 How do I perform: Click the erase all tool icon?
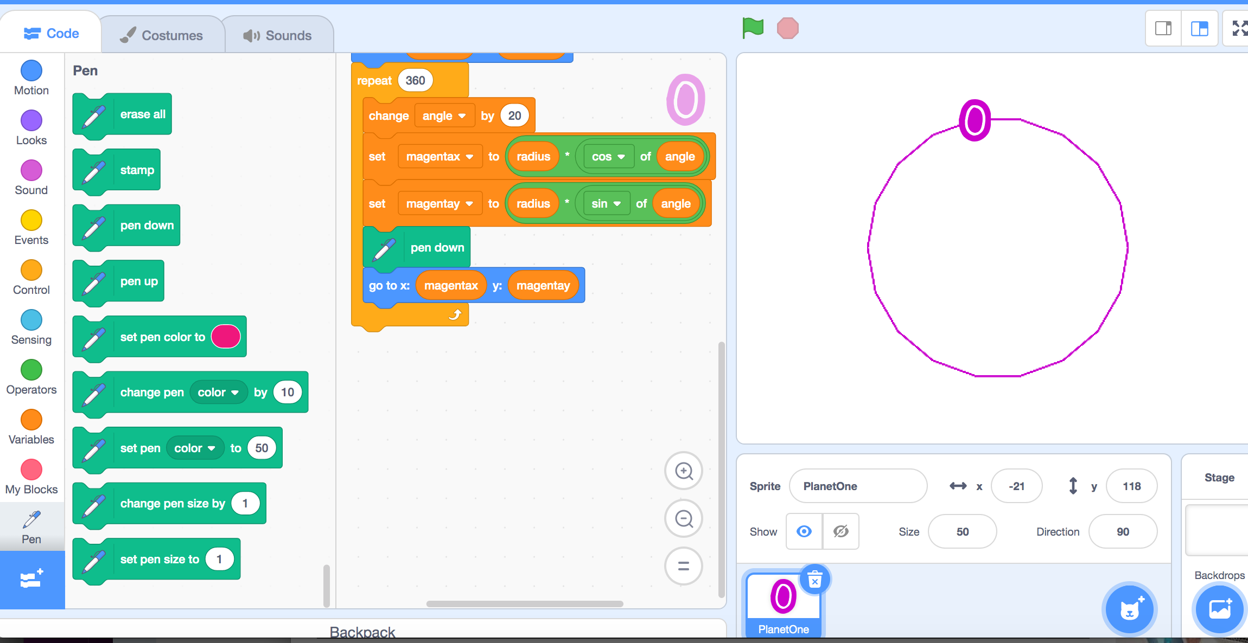click(x=92, y=114)
